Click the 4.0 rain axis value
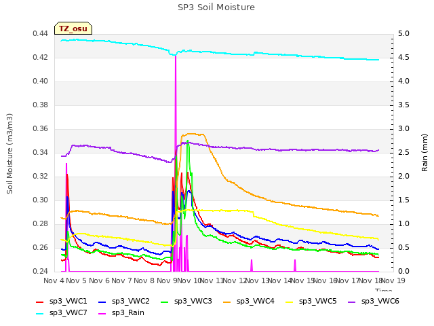Screen dimensions: 434x326 point(403,81)
